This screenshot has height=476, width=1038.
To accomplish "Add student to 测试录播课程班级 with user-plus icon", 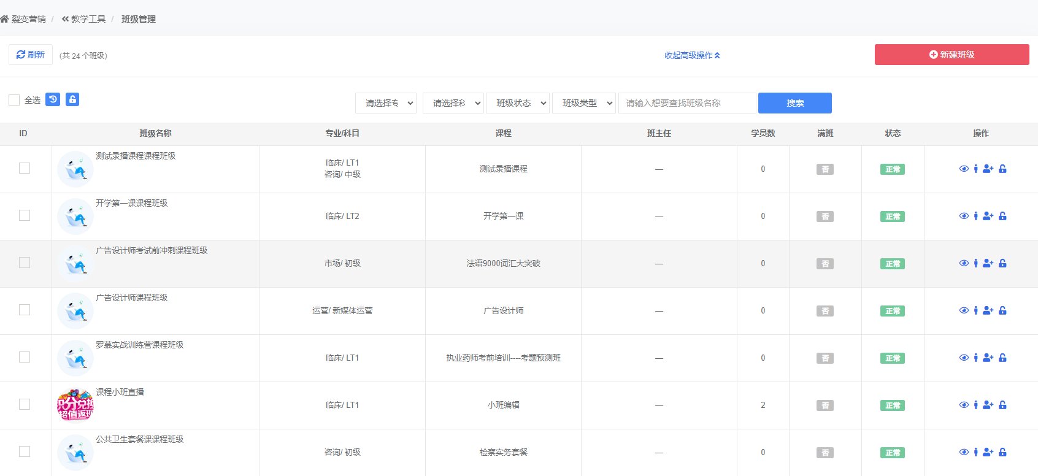I will coord(988,169).
